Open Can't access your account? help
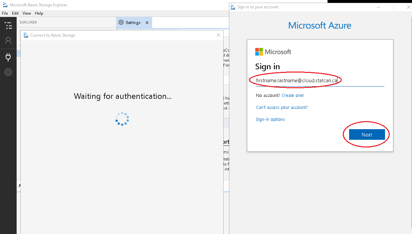412x234 pixels. tap(282, 107)
